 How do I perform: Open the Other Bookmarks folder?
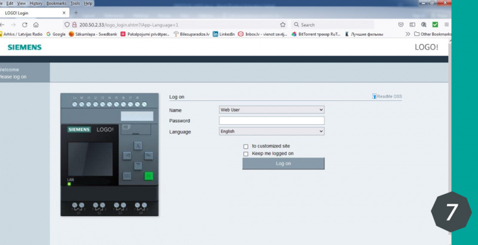[433, 34]
